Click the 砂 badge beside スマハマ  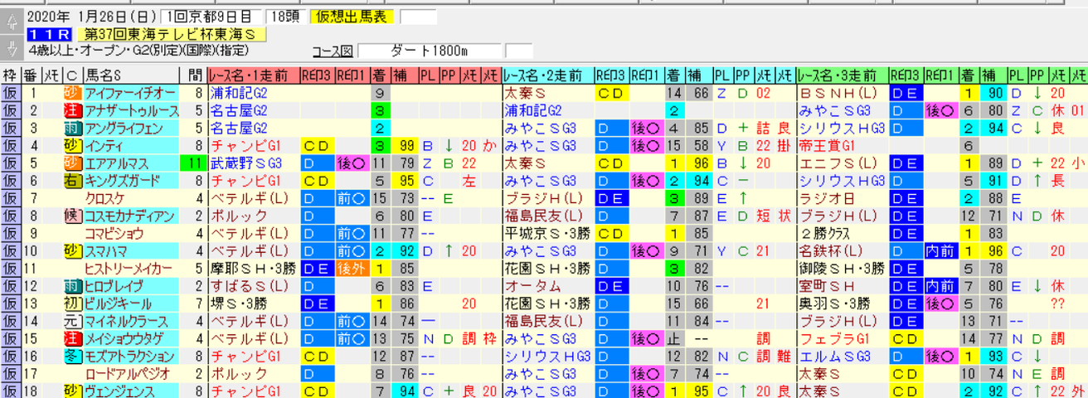73,250
